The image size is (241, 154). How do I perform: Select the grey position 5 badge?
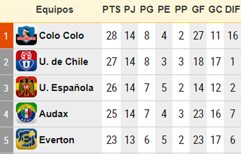point(6,140)
